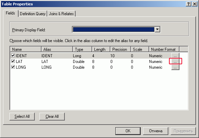Image resolution: width=199 pixels, height=138 pixels.
Task: Edit the LONG alias cell
Action: 57,67
